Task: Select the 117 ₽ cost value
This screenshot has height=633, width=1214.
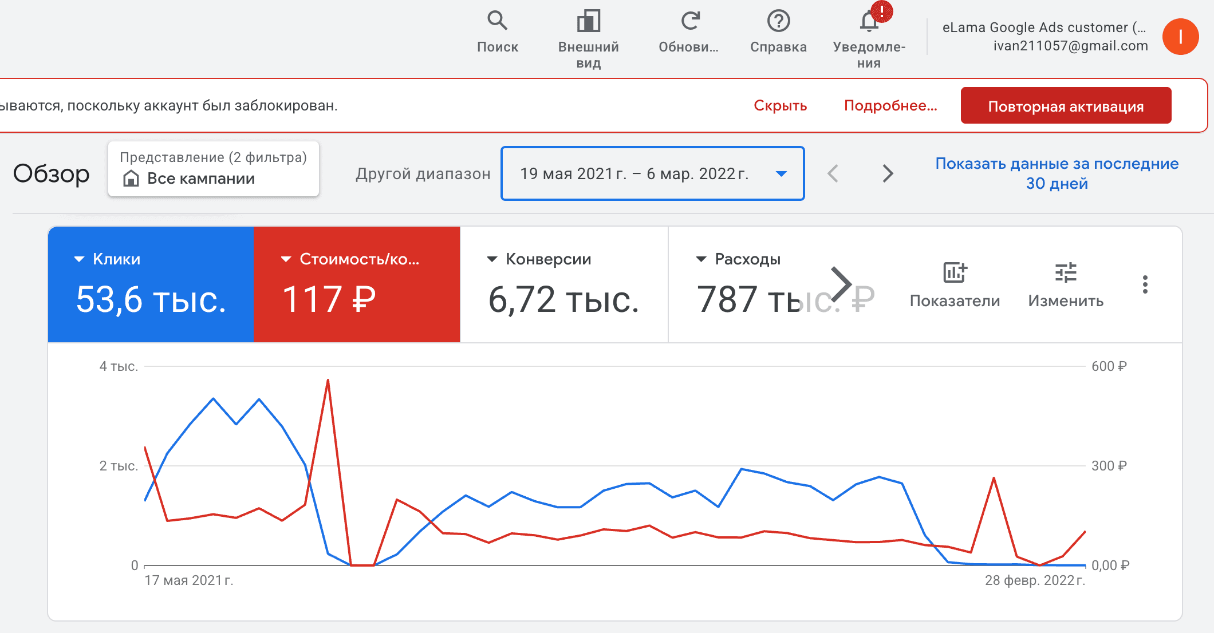Action: click(x=329, y=299)
